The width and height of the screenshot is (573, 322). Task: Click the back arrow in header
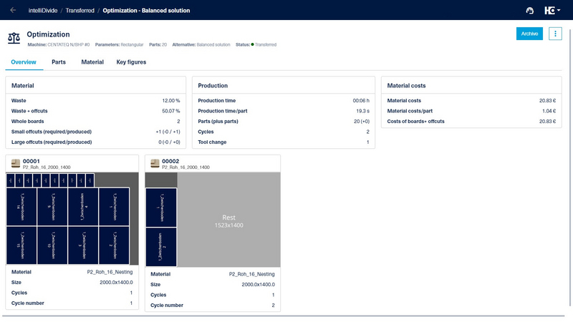(13, 10)
